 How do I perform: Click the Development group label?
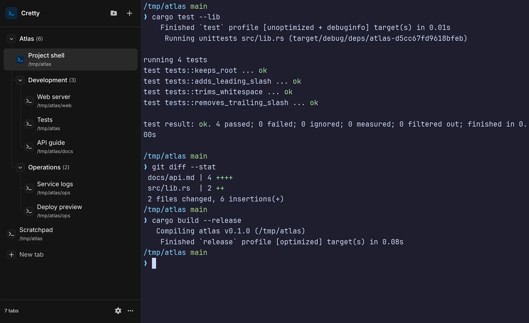pyautogui.click(x=48, y=80)
